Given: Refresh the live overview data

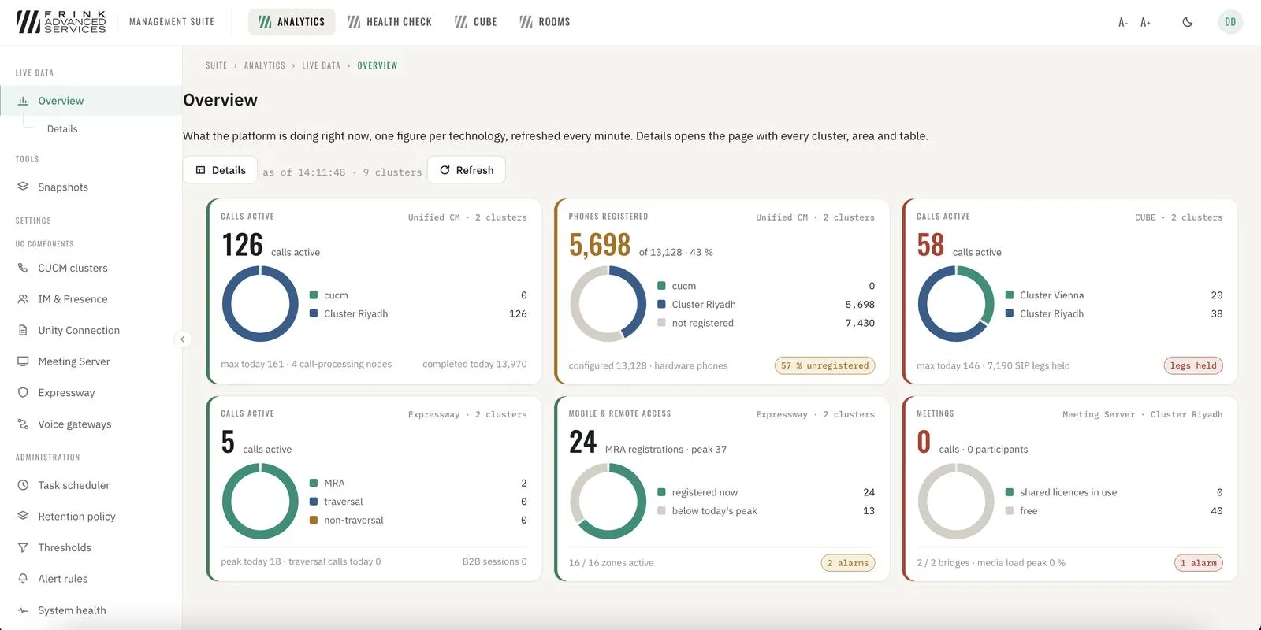Looking at the screenshot, I should (467, 170).
